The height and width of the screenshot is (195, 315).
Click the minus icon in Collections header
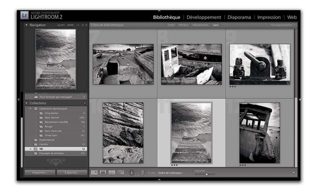pyautogui.click(x=80, y=103)
